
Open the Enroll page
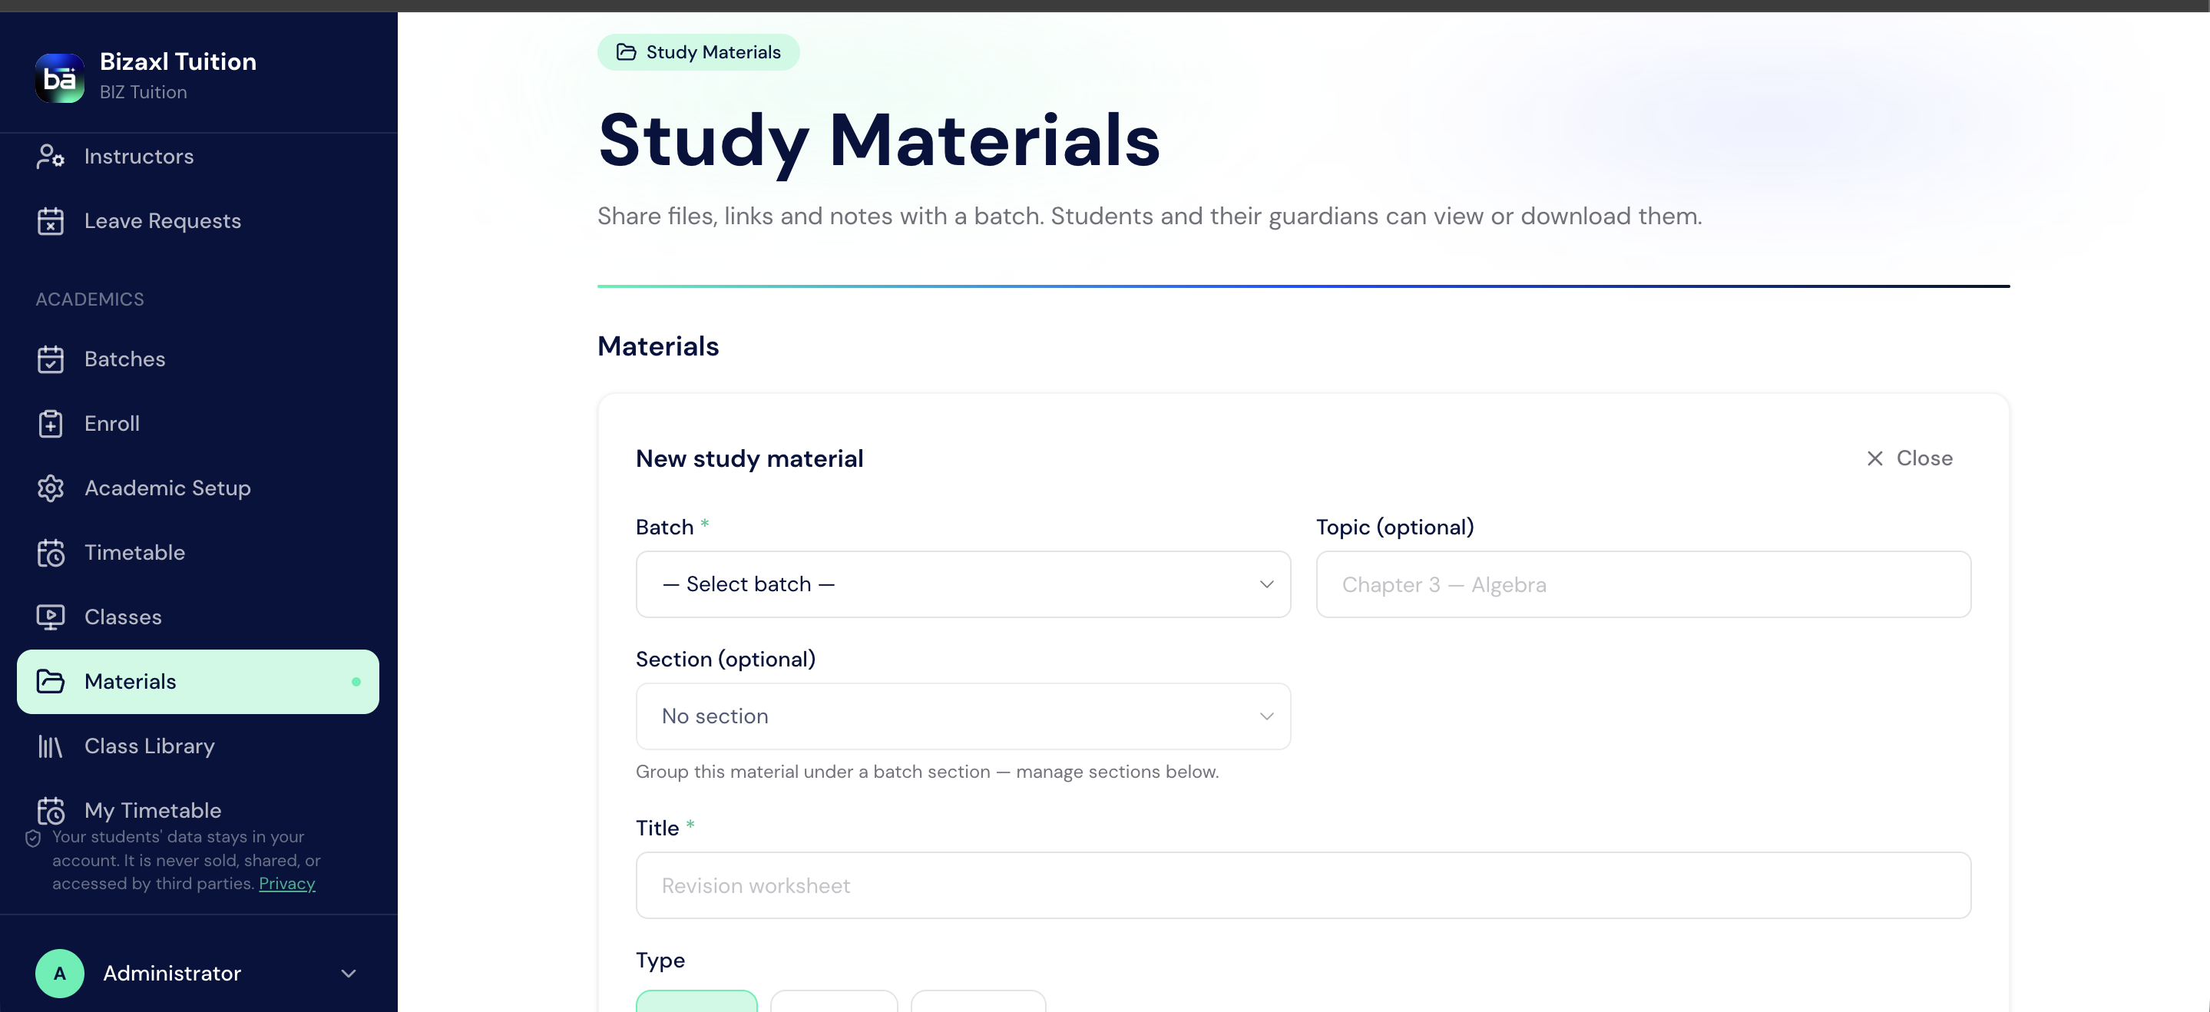198,424
